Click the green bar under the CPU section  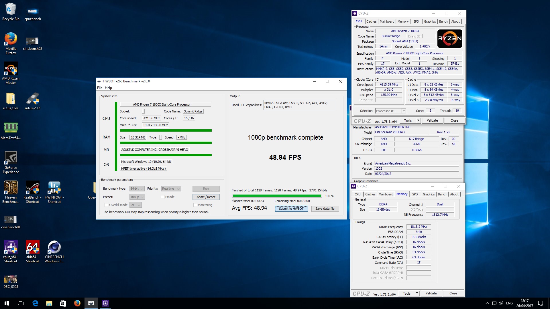pyautogui.click(x=166, y=130)
